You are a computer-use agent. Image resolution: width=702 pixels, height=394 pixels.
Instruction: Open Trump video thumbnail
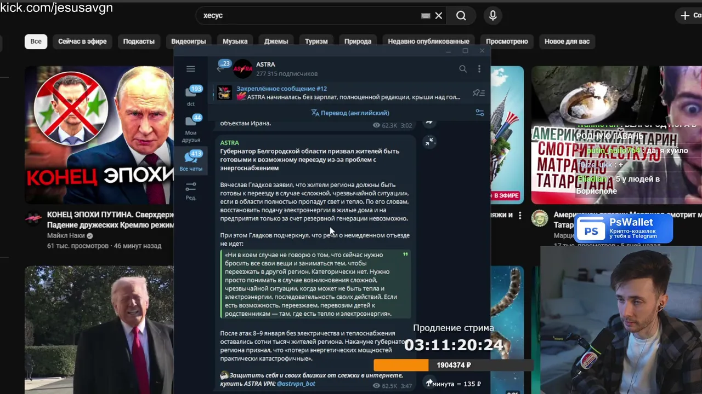(x=99, y=329)
